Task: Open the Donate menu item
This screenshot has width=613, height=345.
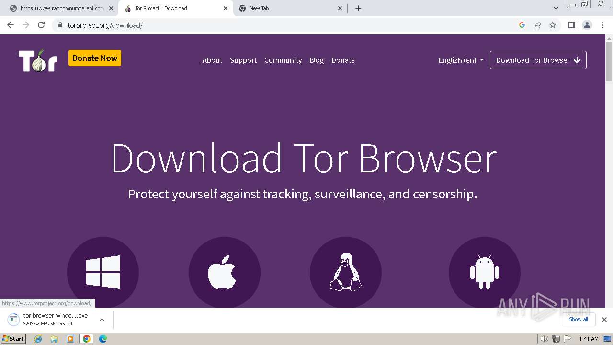Action: (x=343, y=60)
